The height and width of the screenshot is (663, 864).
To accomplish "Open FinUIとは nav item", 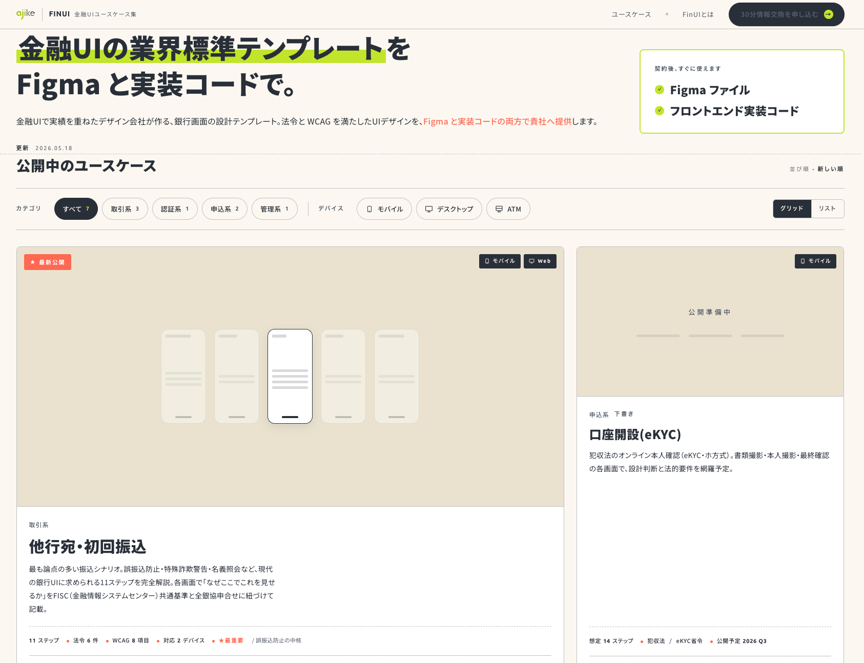I will (697, 14).
